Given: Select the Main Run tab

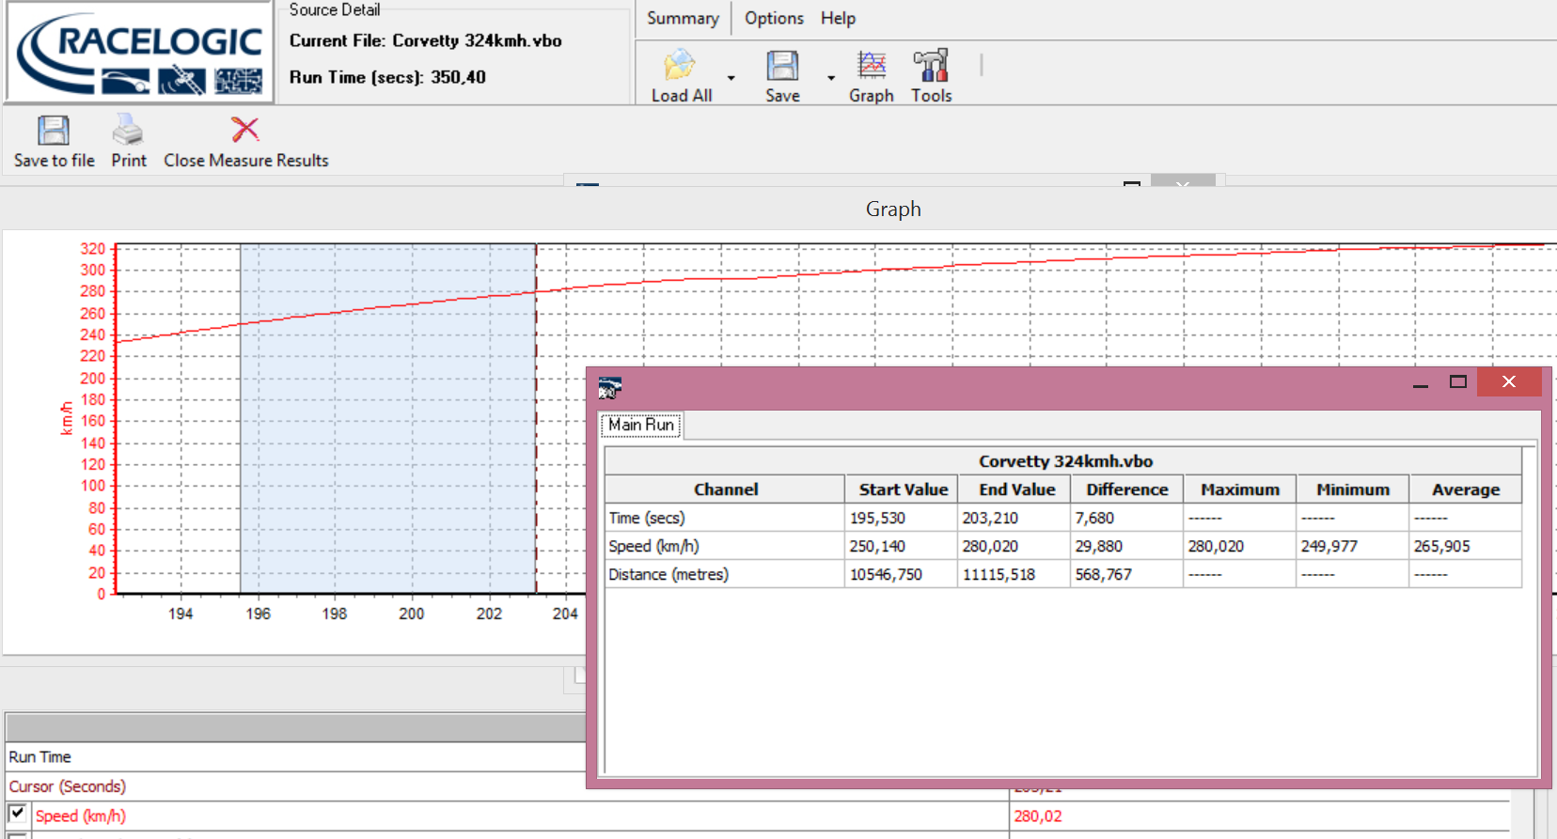Looking at the screenshot, I should click(x=641, y=425).
